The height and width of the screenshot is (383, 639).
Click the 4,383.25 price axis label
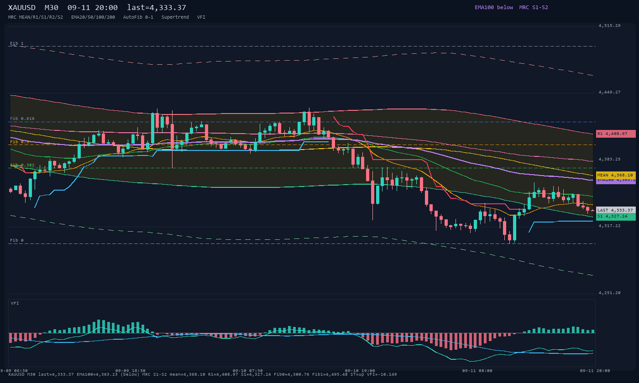[x=610, y=160]
